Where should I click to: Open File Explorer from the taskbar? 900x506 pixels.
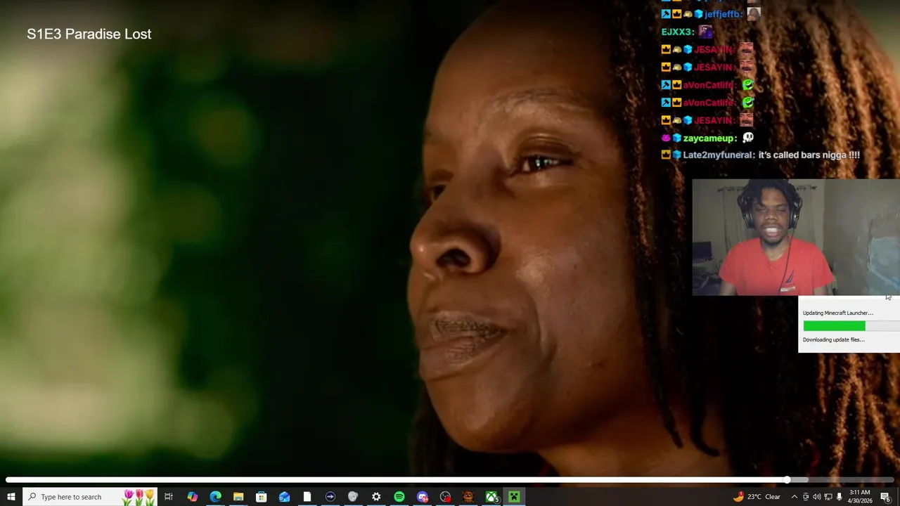pyautogui.click(x=238, y=497)
